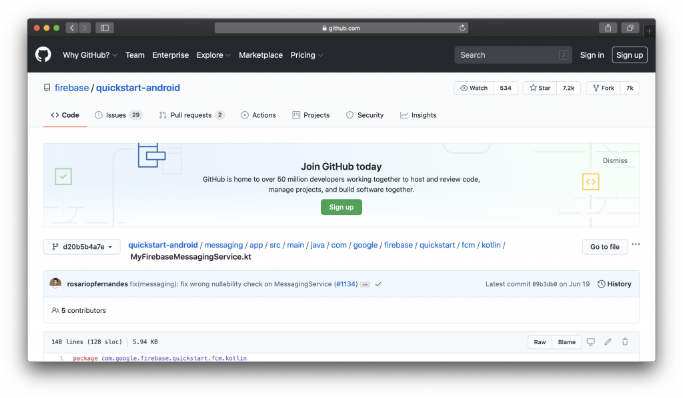The width and height of the screenshot is (683, 398).
Task: Click the fcm breadcrumb link
Action: click(x=468, y=245)
